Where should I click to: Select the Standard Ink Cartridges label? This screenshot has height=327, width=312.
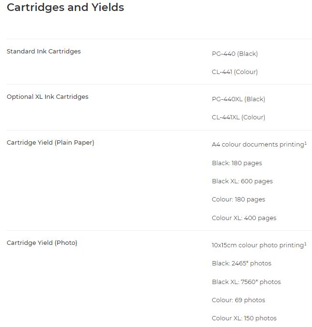[43, 51]
